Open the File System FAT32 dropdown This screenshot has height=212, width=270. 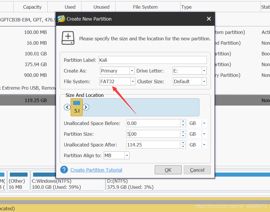pos(133,81)
